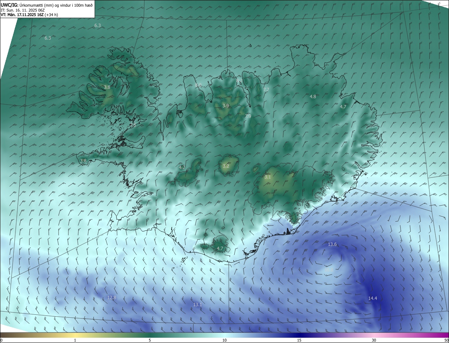Click the 3.8 label over the Westfjords
This screenshot has width=449, height=343.
[x=107, y=87]
